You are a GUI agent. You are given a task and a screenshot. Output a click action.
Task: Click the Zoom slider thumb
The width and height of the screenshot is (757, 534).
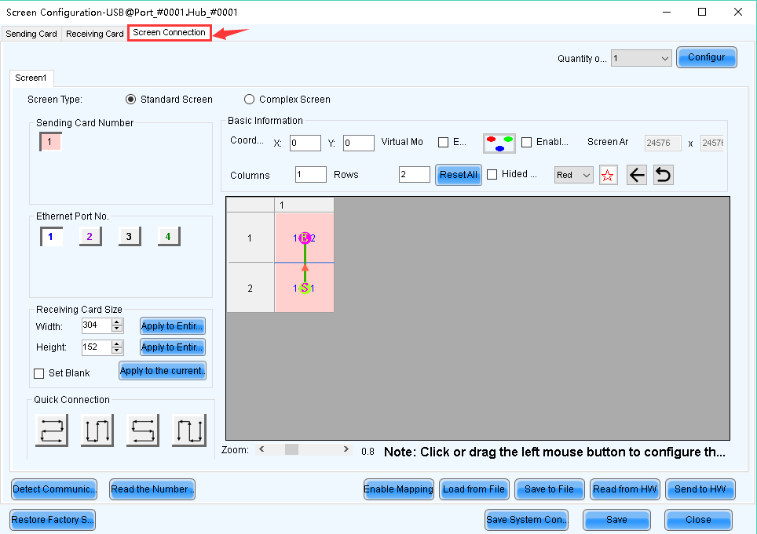click(291, 450)
